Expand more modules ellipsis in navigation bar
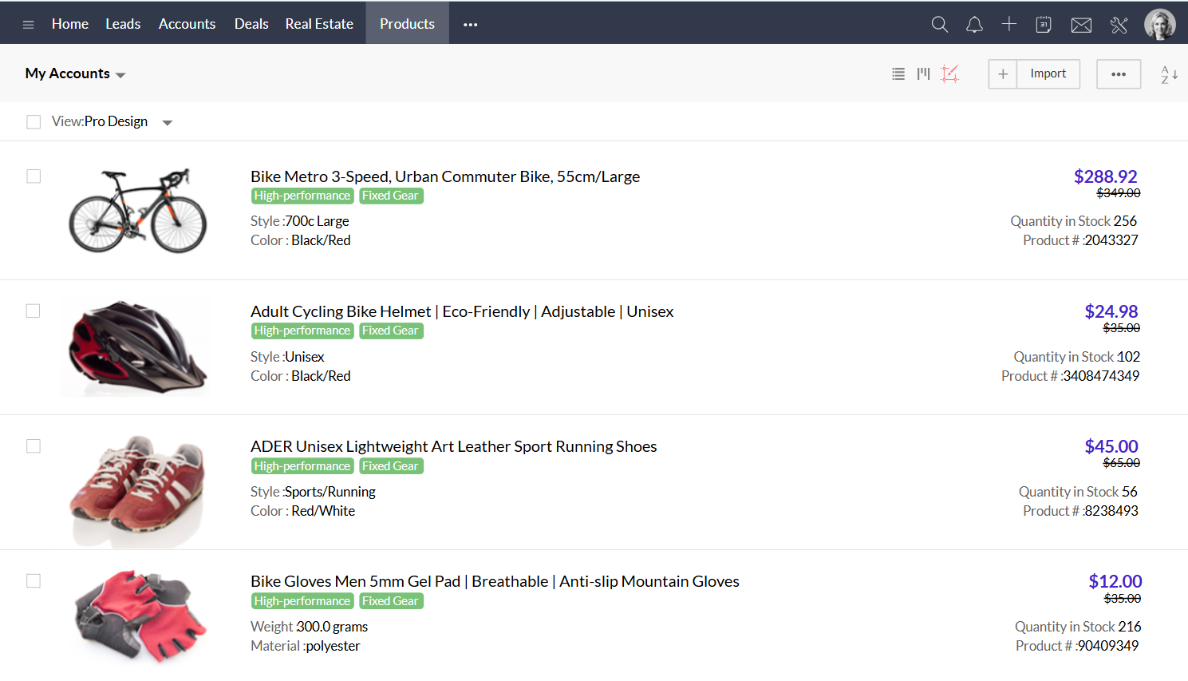Screen dimensions: 1188x681 (x=470, y=25)
